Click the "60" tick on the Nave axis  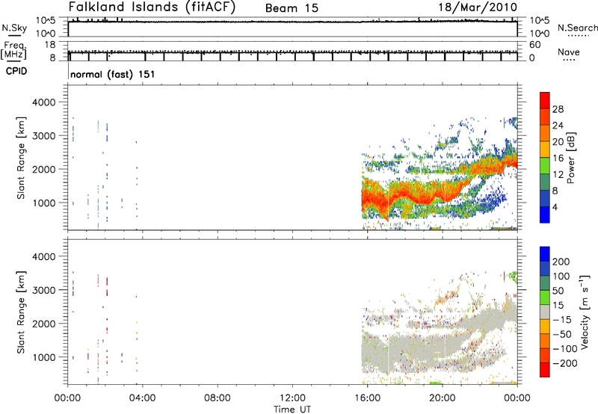(534, 45)
